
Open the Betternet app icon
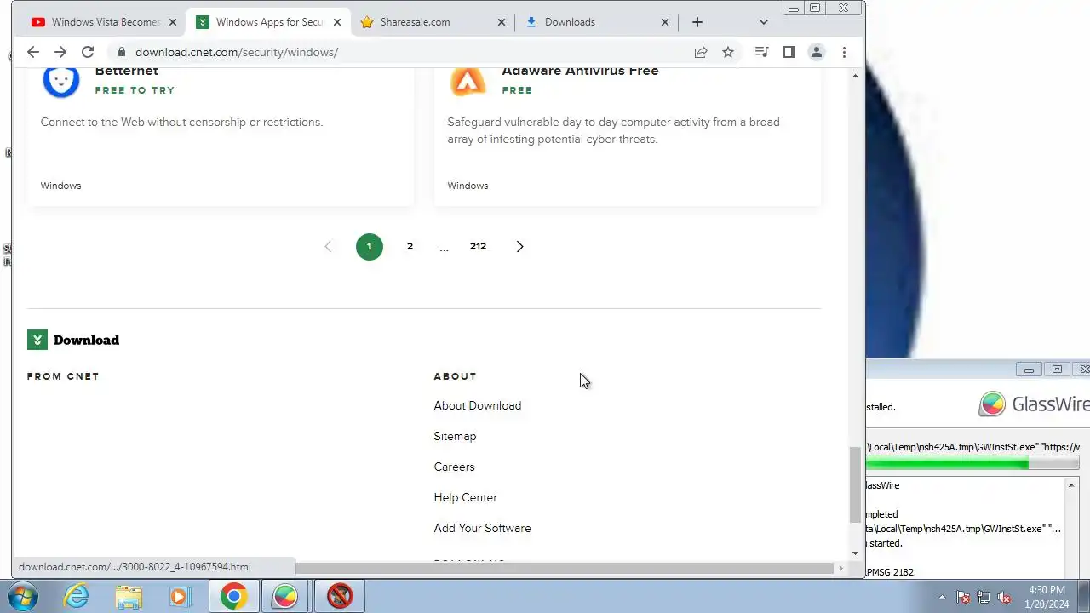pos(61,82)
